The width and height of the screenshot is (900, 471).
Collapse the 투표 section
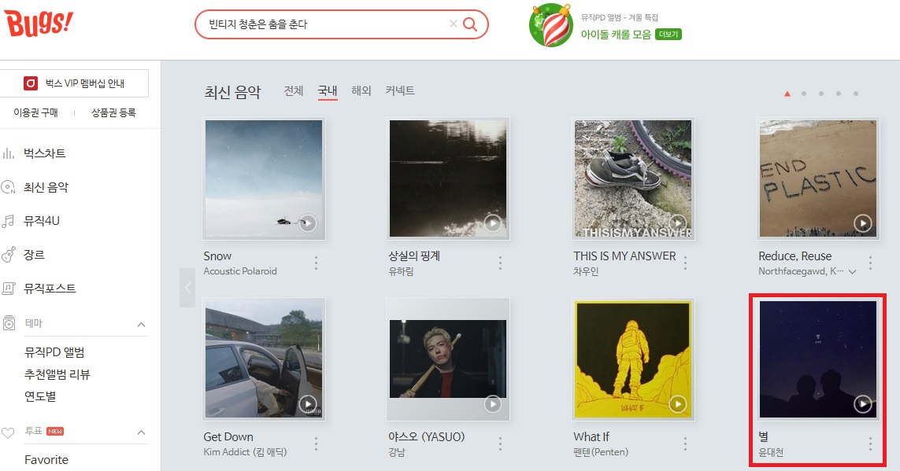(x=141, y=432)
